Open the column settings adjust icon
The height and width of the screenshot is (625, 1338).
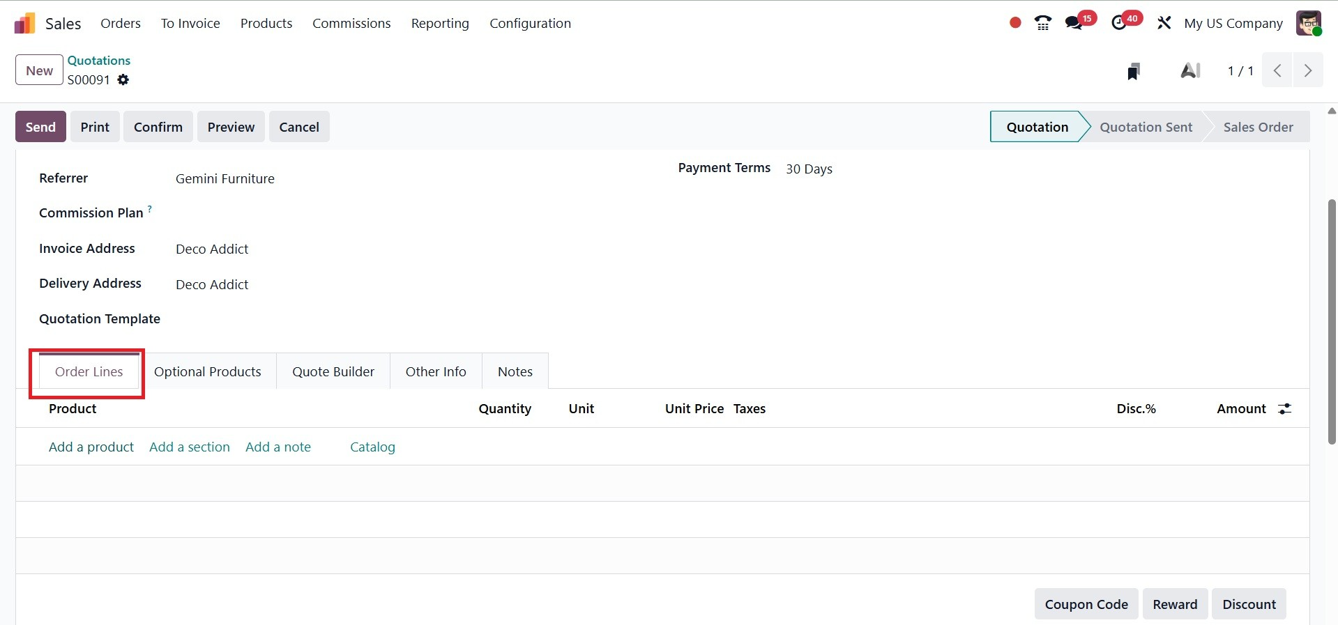[x=1284, y=409]
